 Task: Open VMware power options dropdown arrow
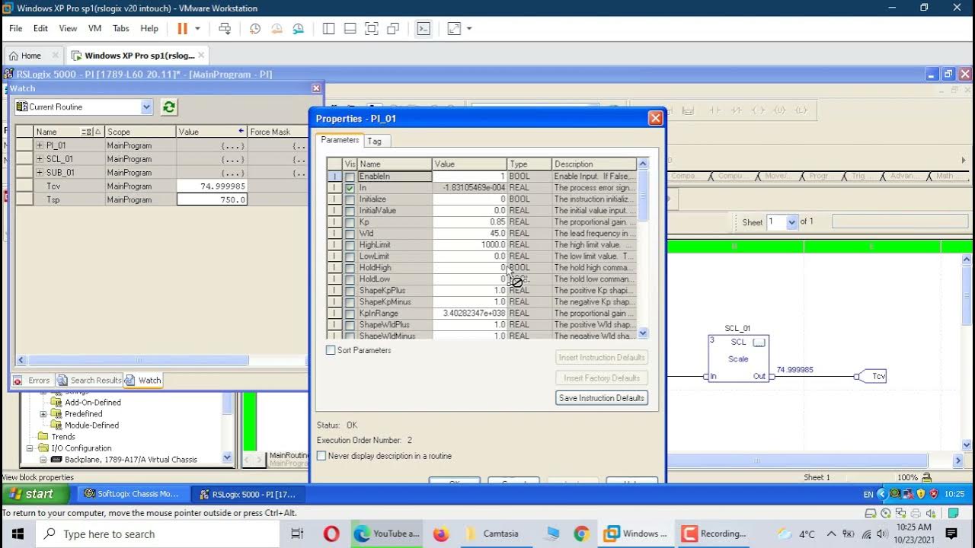coord(197,28)
